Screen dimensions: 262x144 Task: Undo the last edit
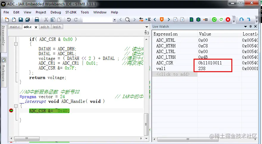pyautogui.click(x=69, y=20)
